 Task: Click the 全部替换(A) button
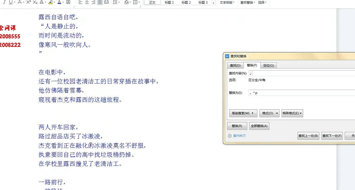(259, 126)
